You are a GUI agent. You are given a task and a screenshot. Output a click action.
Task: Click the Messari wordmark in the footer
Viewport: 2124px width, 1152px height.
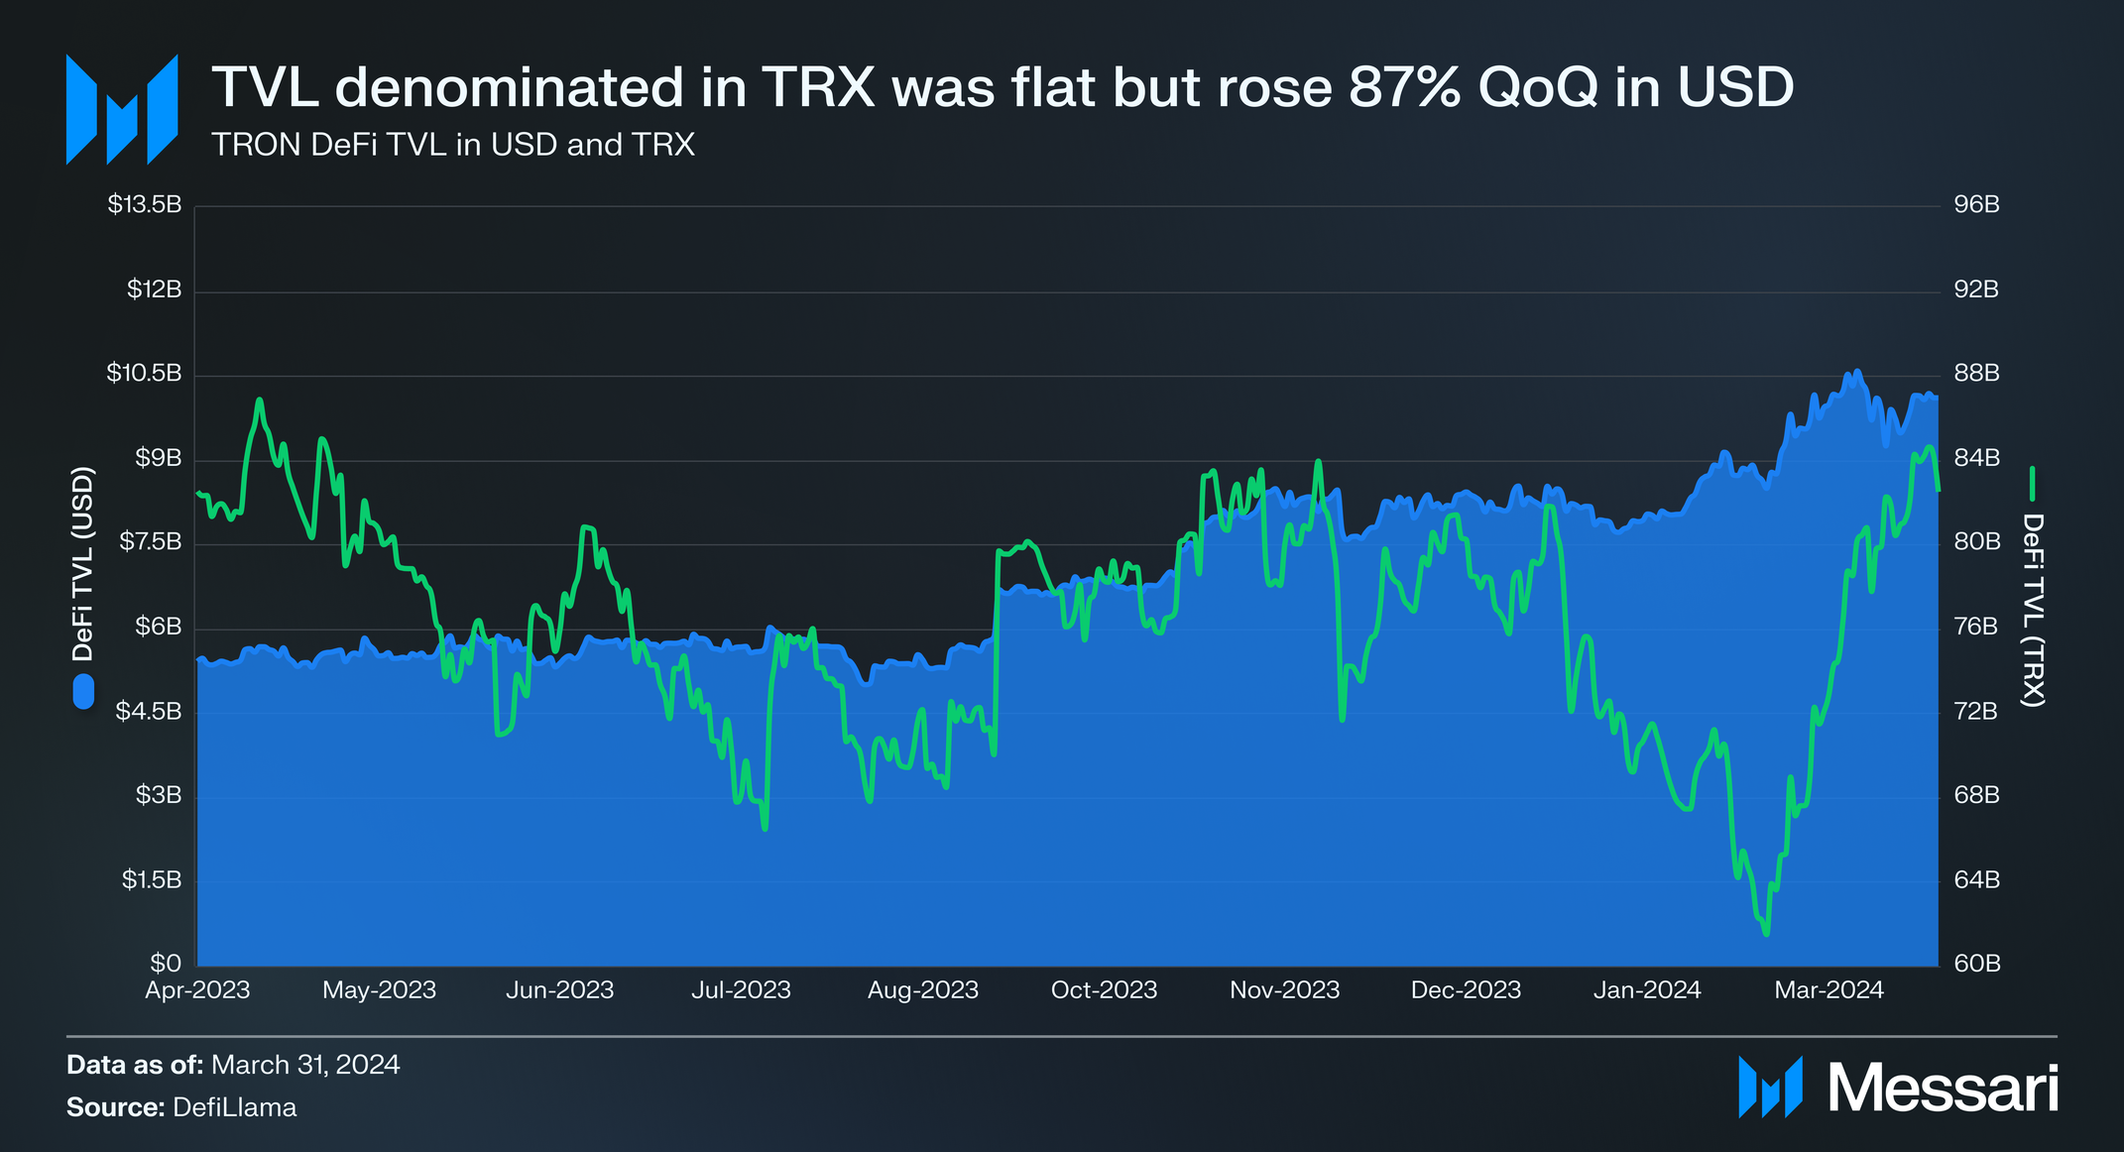point(1944,1089)
